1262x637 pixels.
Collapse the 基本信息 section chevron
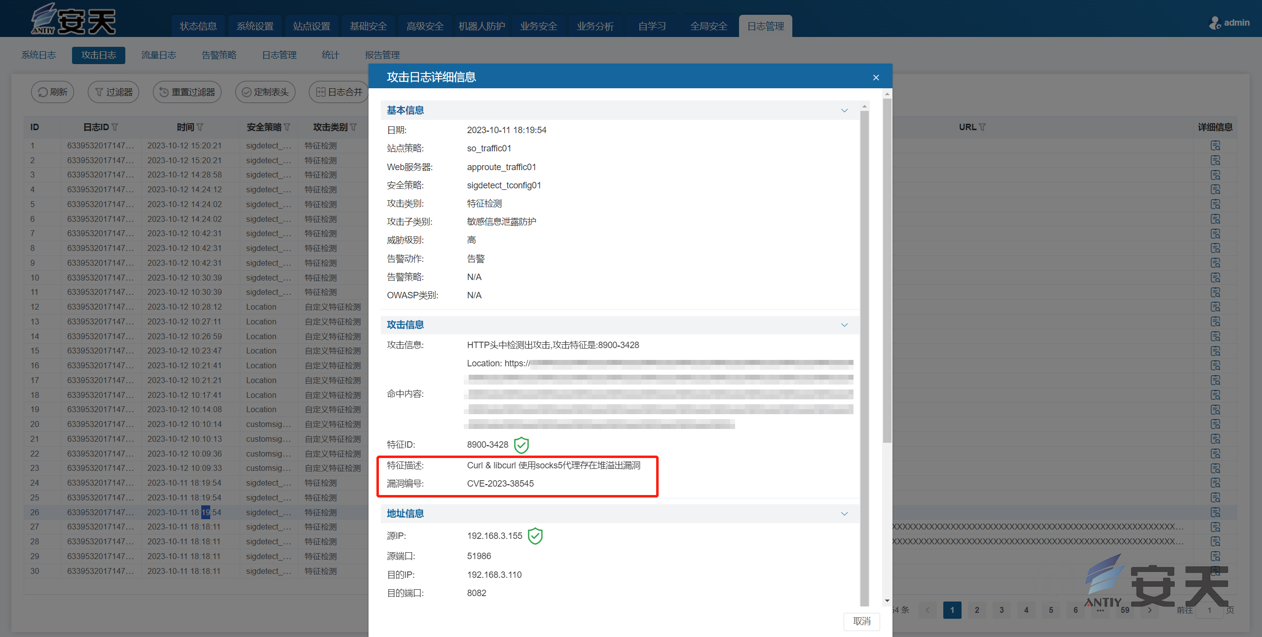(844, 110)
